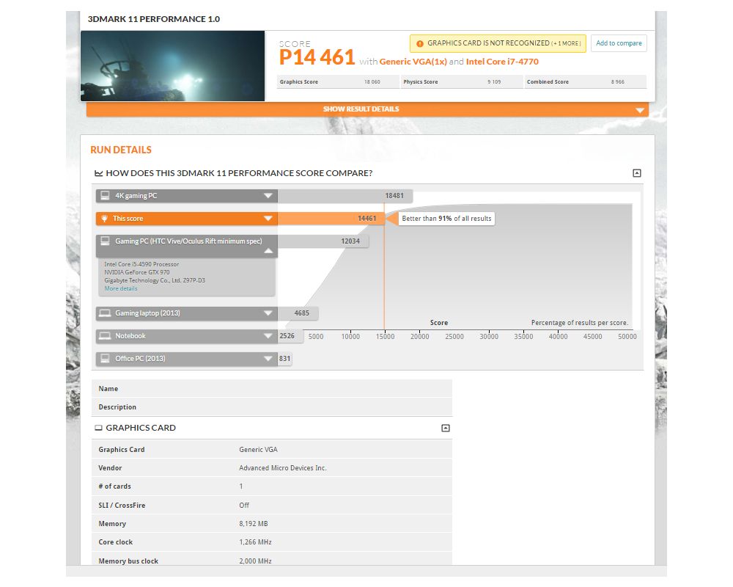This screenshot has height=587, width=733.
Task: Expand the SHOW RESULT DETAILS bar
Action: click(x=641, y=110)
